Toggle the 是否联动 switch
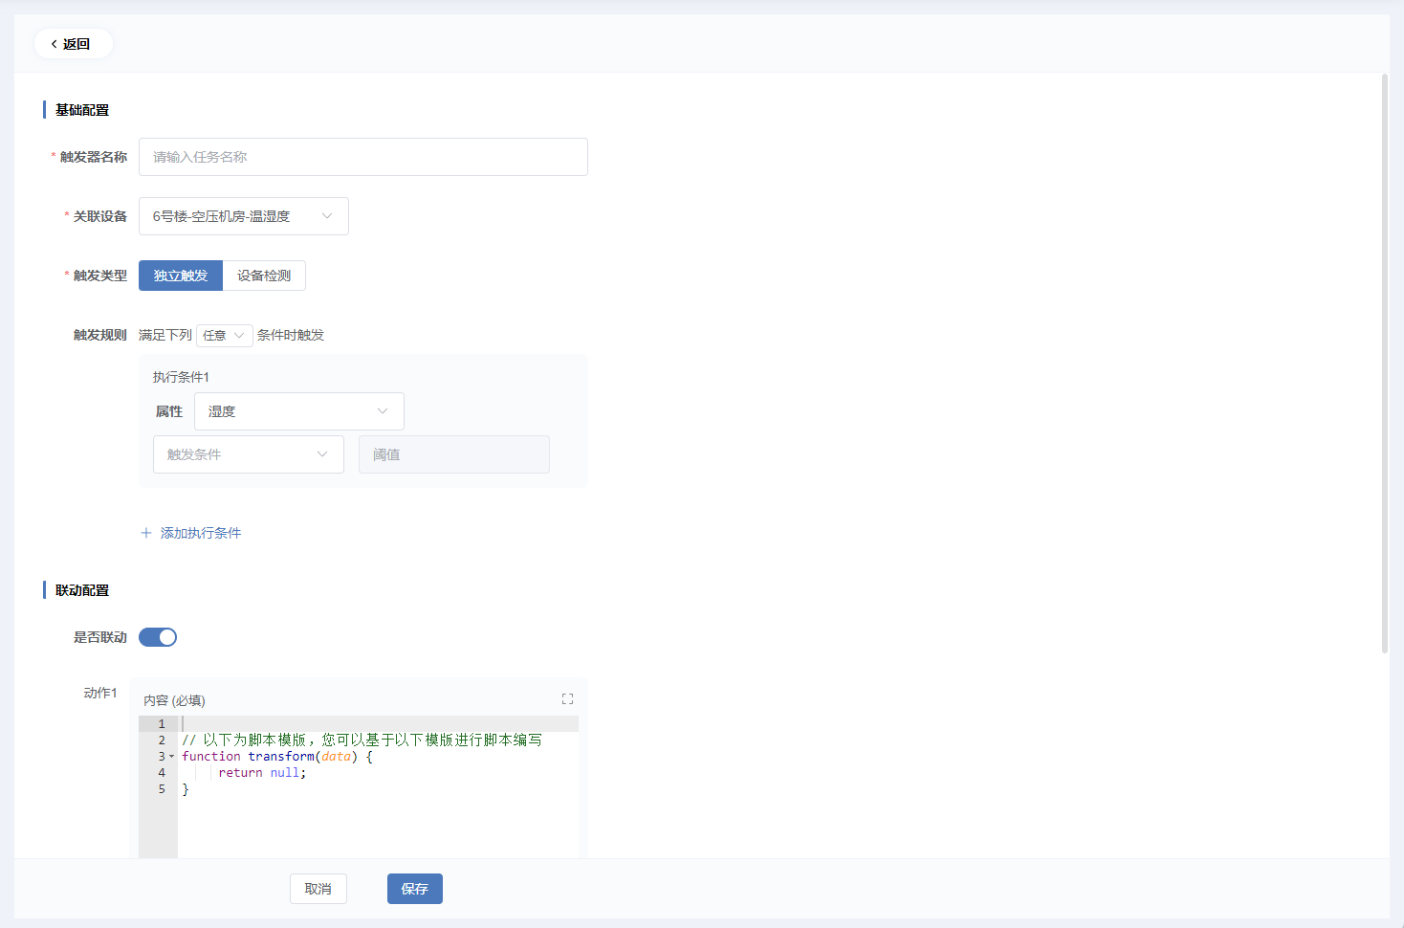The width and height of the screenshot is (1404, 928). click(x=158, y=637)
